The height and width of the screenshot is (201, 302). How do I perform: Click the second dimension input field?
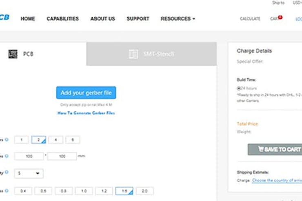62,156
